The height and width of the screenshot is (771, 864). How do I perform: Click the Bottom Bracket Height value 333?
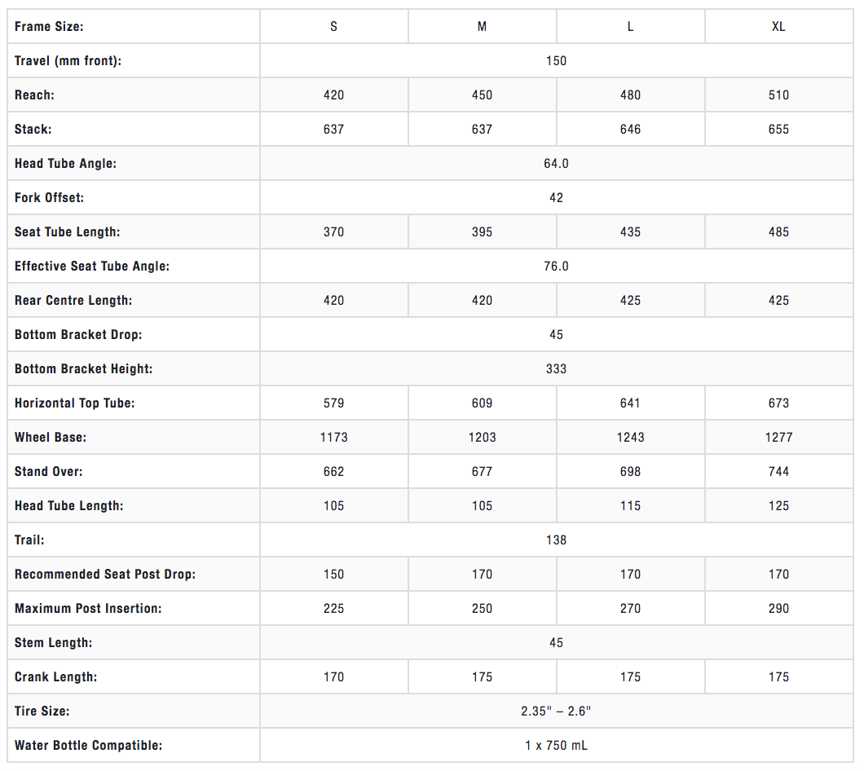click(556, 369)
